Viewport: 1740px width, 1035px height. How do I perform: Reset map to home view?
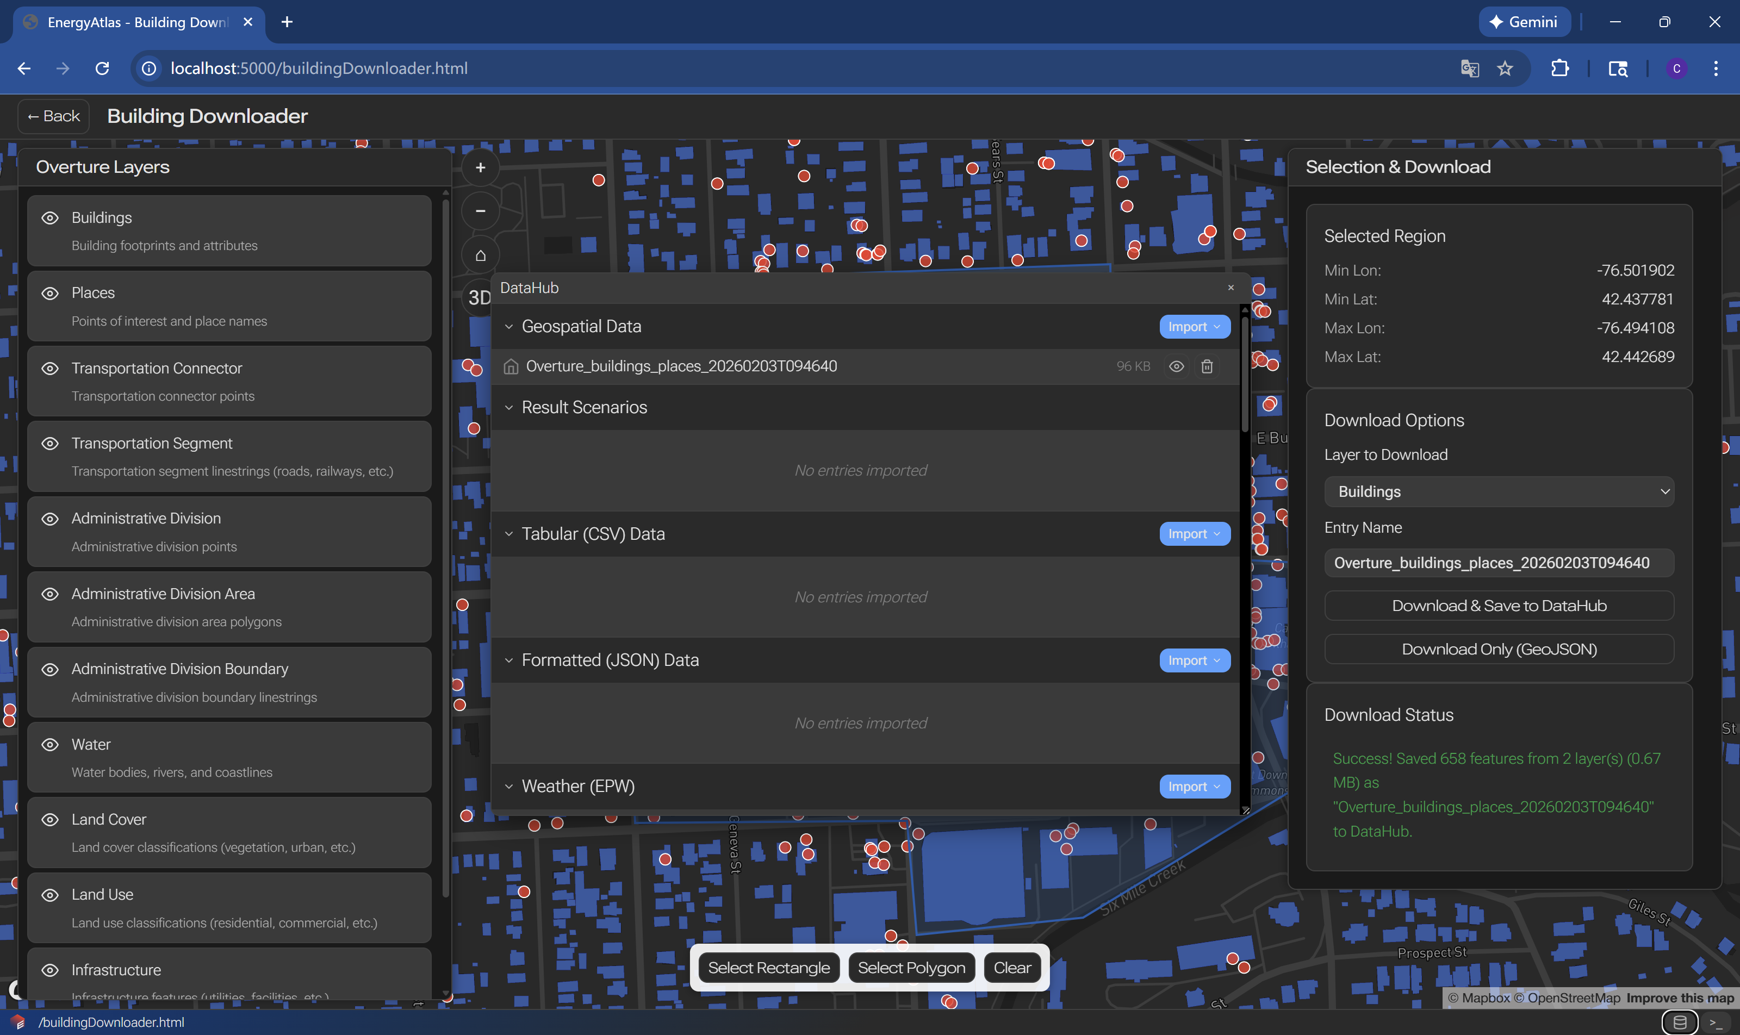[x=480, y=255]
